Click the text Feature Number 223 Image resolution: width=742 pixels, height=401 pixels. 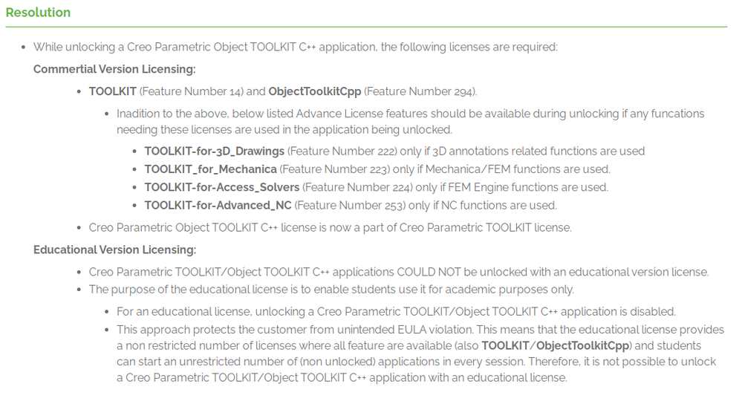tap(334, 169)
